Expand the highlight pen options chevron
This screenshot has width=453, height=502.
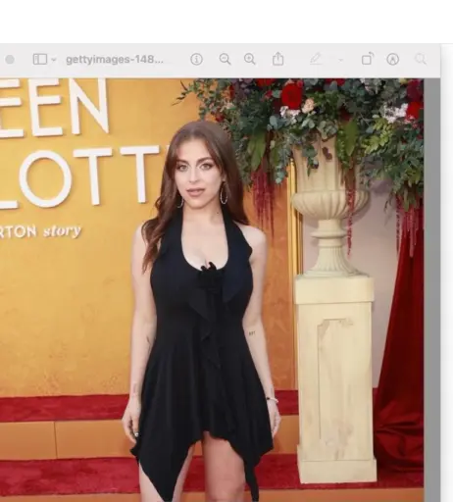[340, 60]
